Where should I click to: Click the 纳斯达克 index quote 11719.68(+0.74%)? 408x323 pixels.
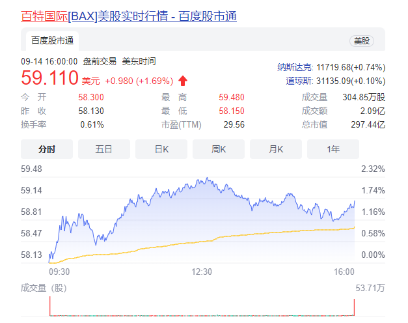(351, 68)
